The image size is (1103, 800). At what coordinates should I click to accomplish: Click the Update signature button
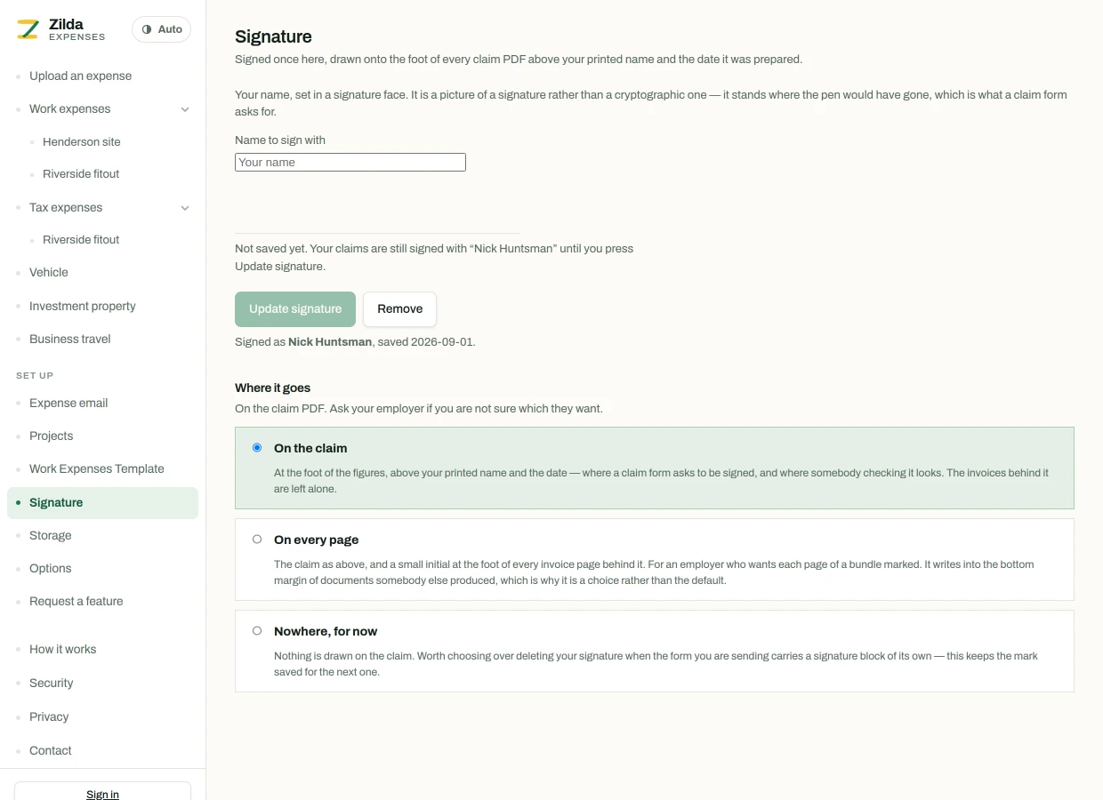pyautogui.click(x=295, y=309)
